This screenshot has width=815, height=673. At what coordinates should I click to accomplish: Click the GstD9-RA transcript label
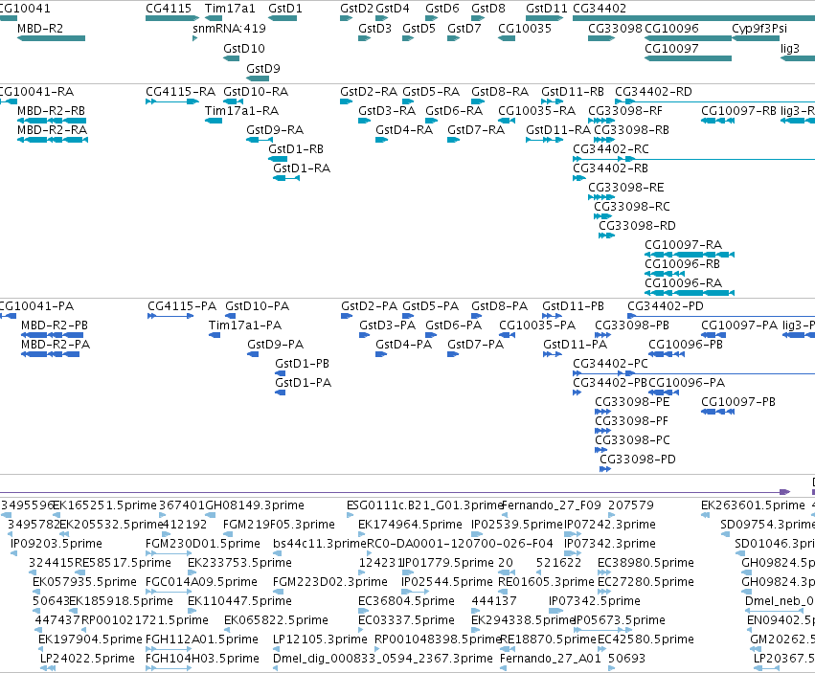(x=275, y=130)
